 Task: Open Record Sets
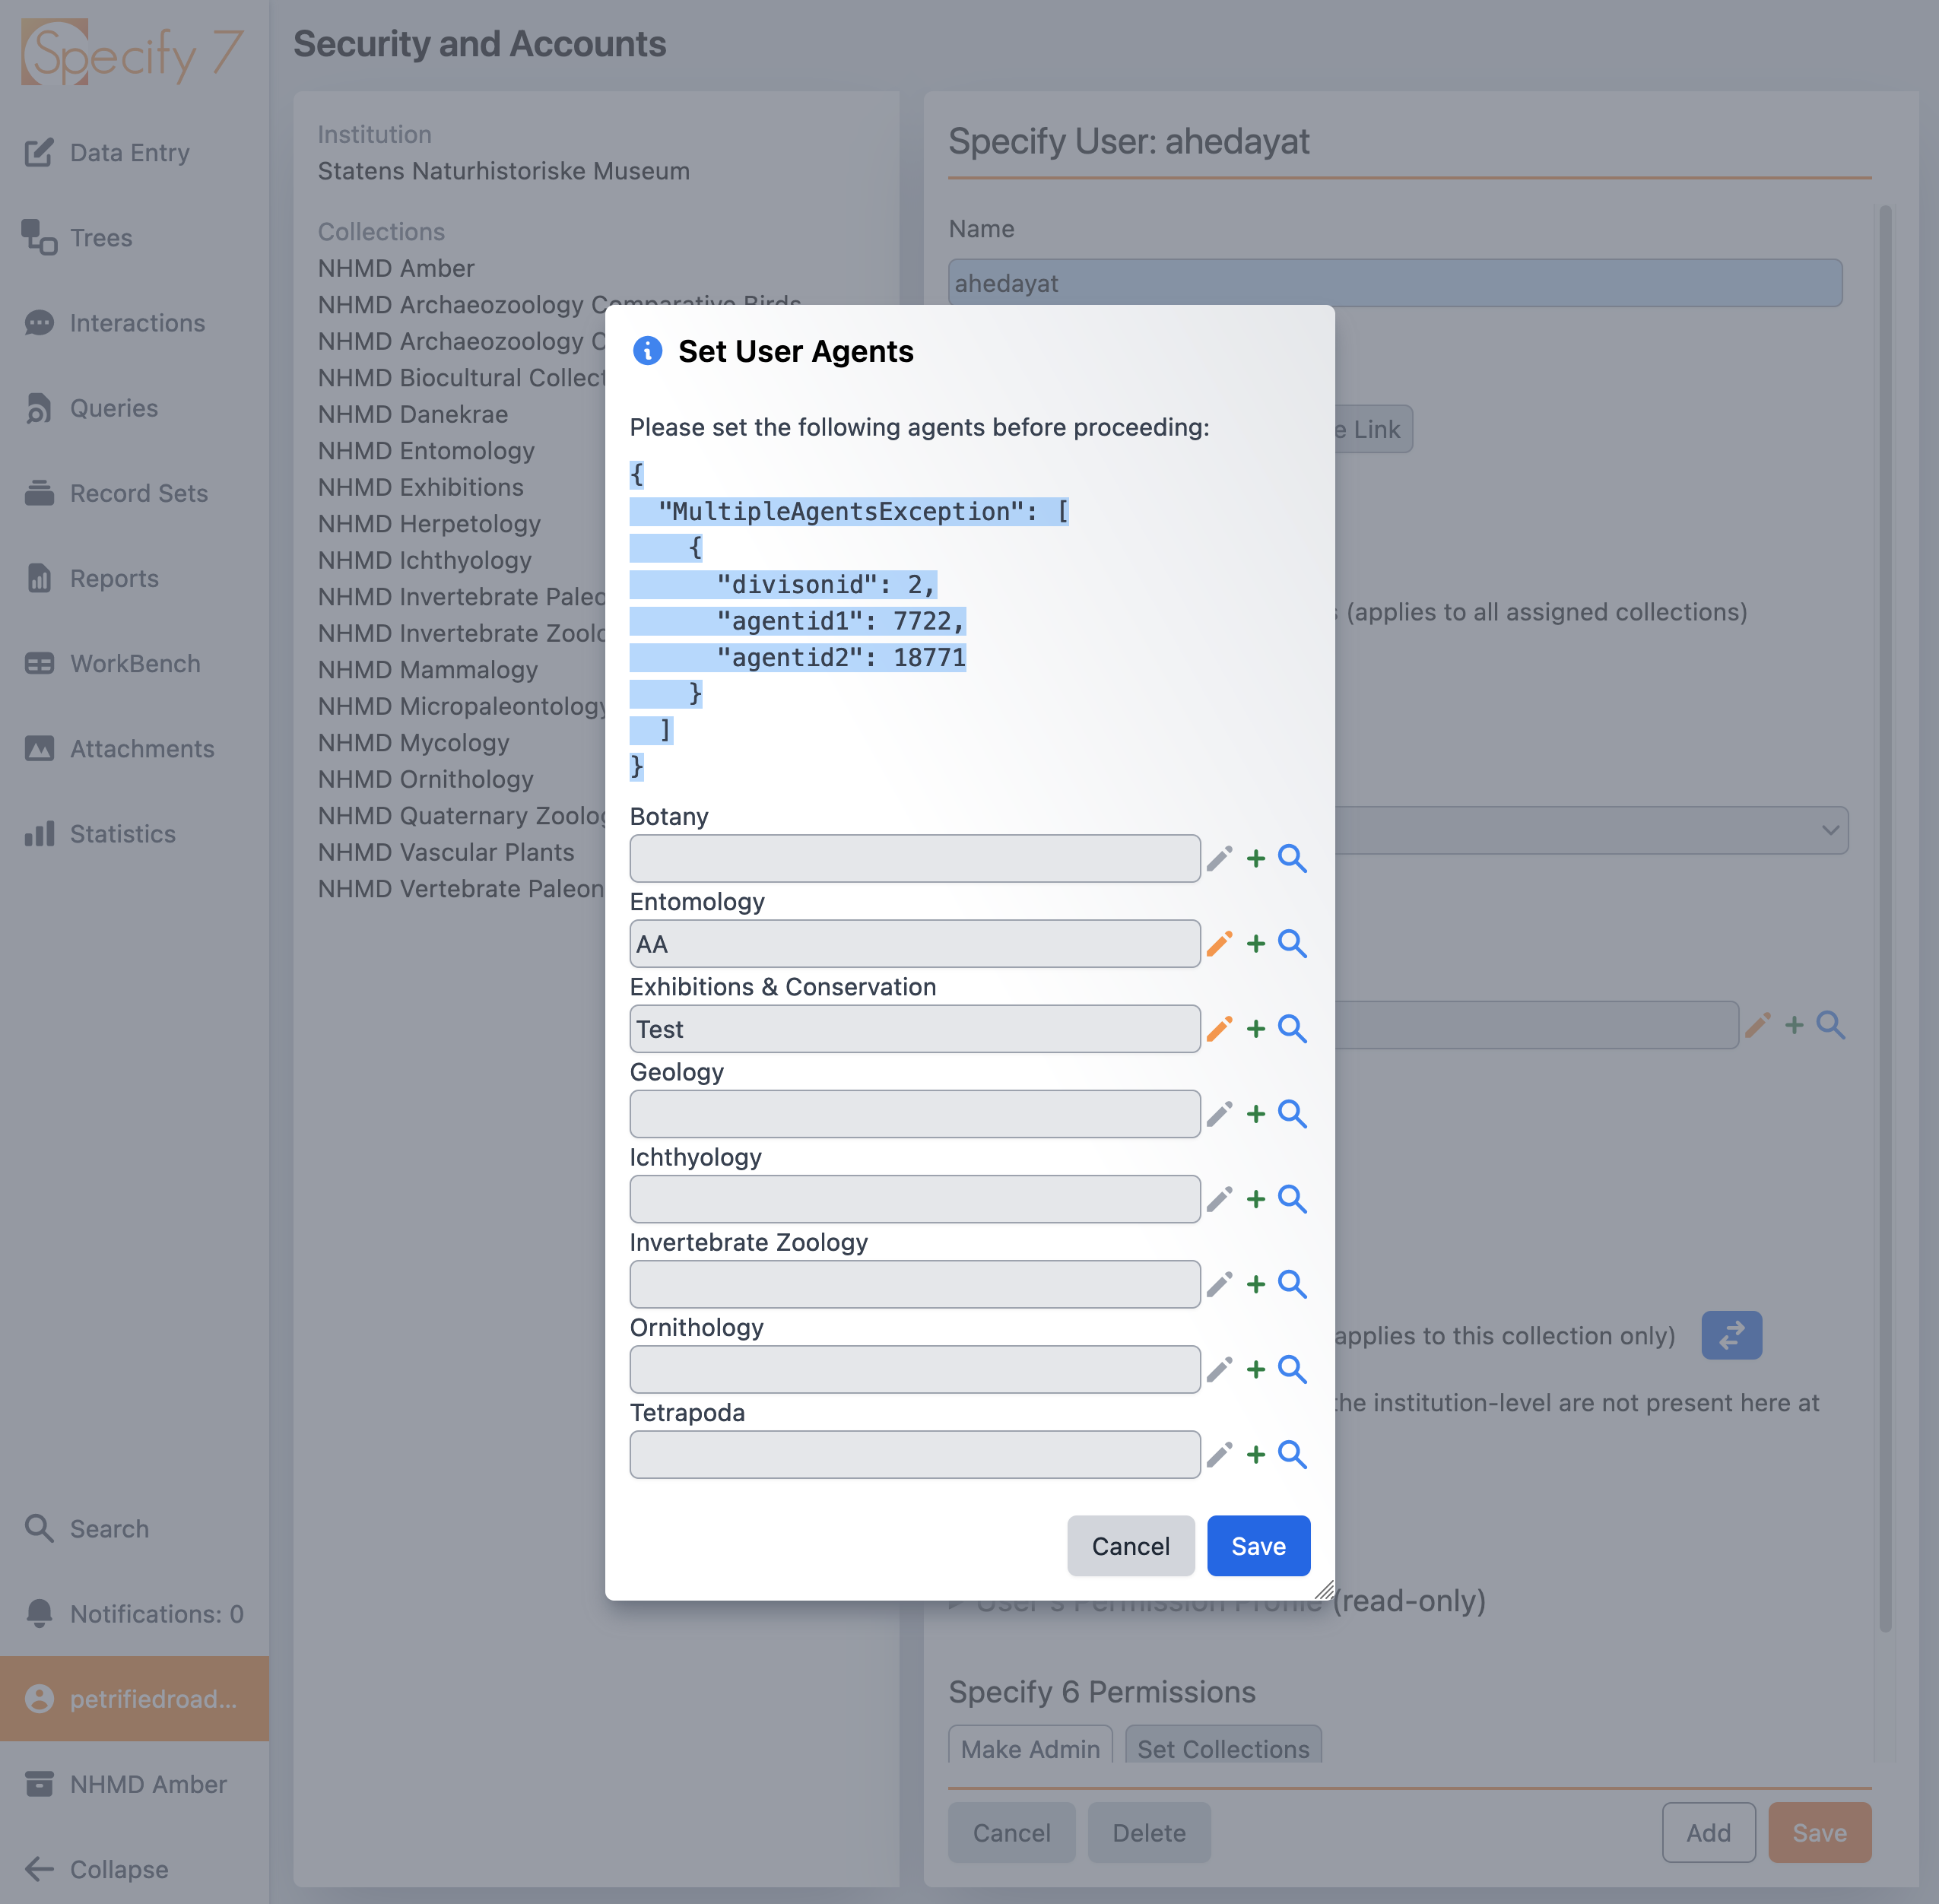(140, 493)
